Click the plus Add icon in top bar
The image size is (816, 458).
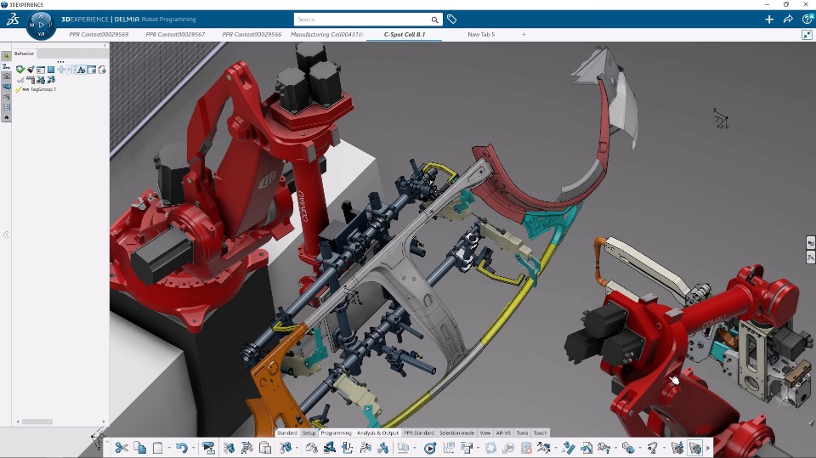769,20
